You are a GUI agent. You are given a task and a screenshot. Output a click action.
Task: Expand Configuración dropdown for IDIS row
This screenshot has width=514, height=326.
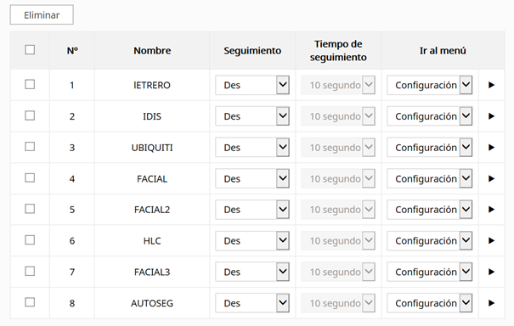(x=429, y=116)
